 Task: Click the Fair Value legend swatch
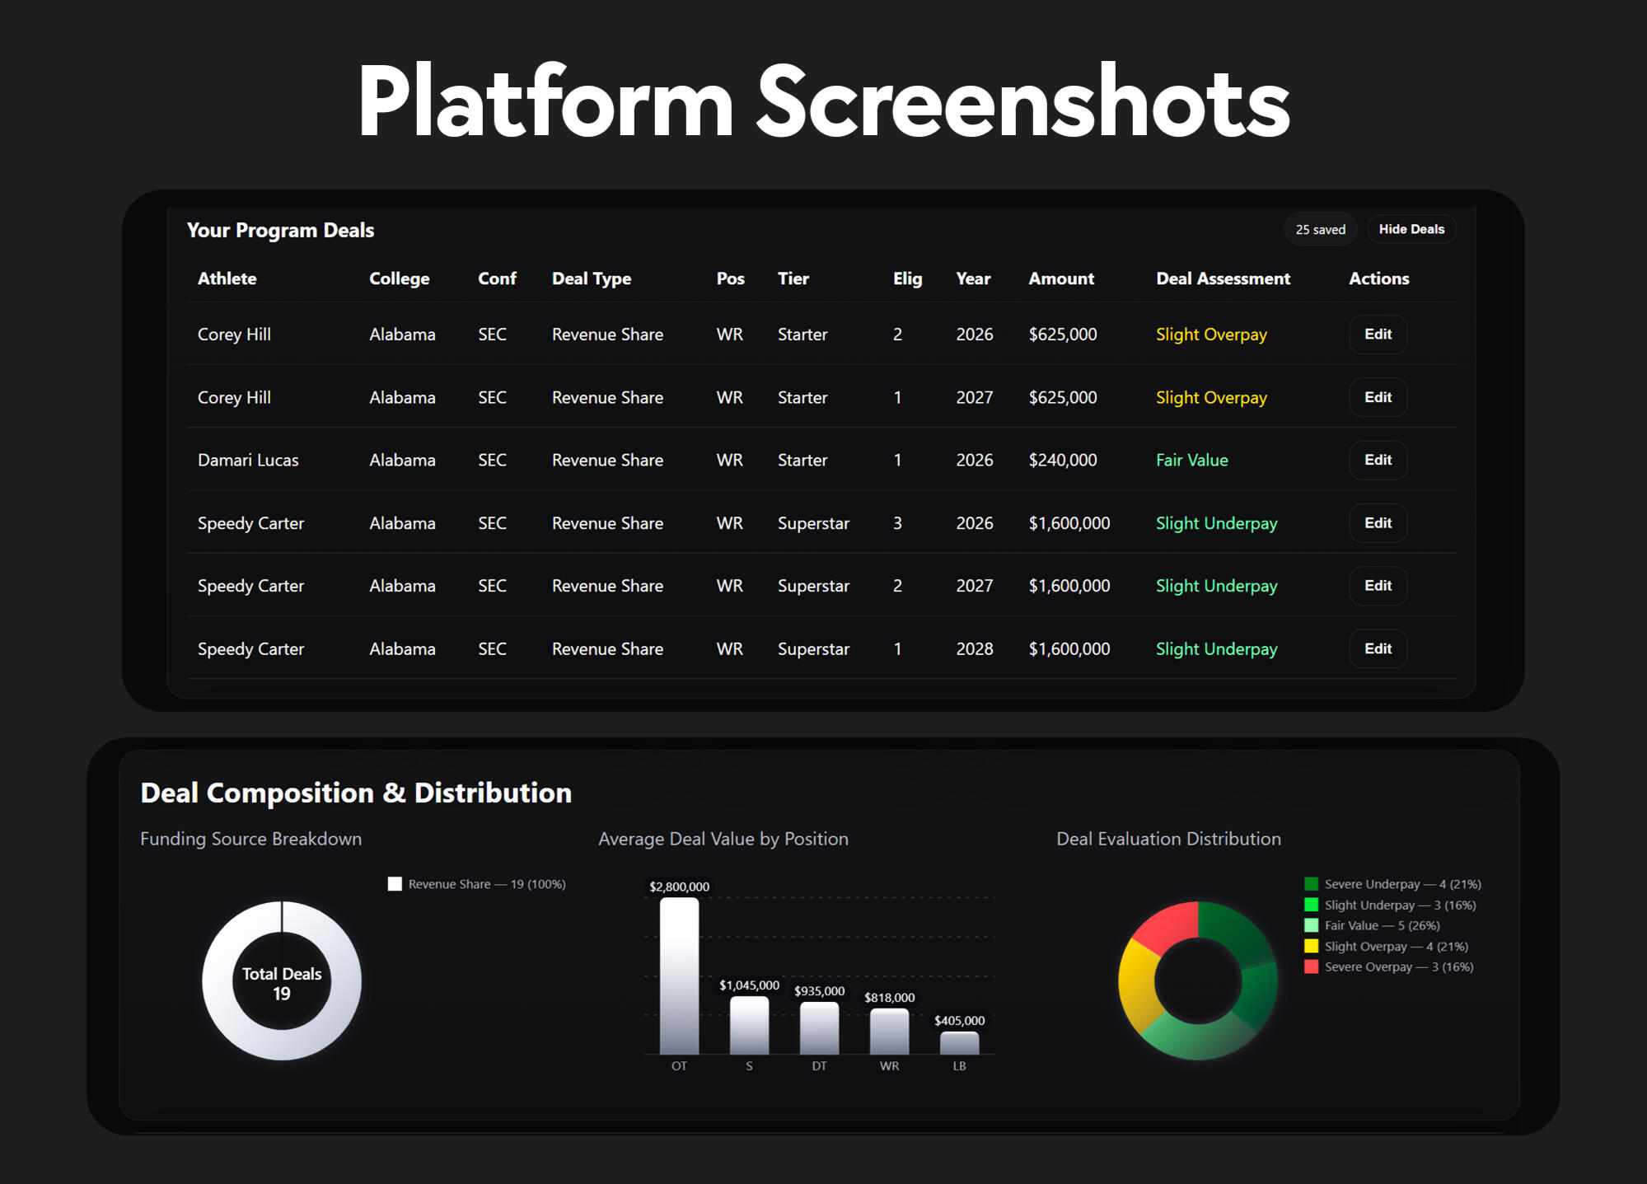1311,925
